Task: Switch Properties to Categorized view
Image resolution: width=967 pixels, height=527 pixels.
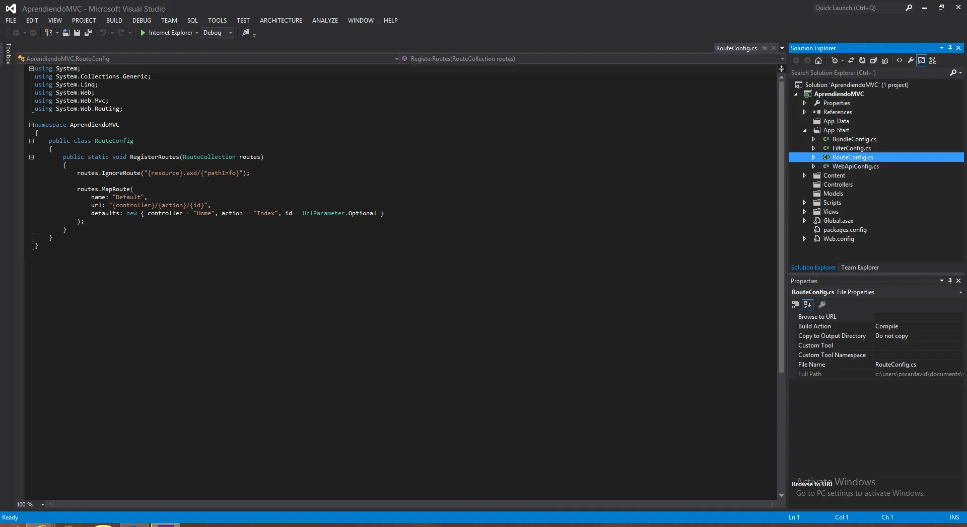Action: coord(796,305)
